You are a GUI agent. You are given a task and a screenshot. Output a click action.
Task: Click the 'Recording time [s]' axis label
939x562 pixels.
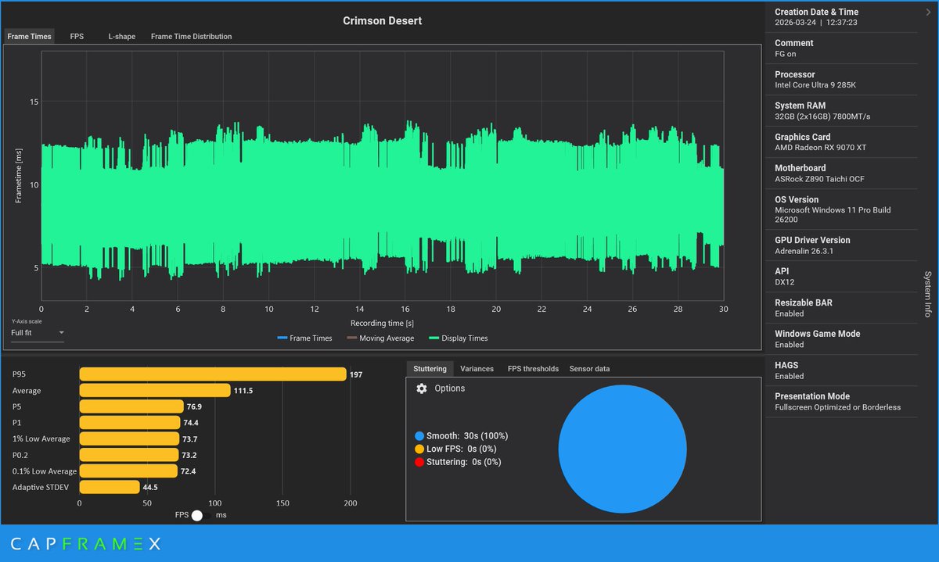coord(382,323)
